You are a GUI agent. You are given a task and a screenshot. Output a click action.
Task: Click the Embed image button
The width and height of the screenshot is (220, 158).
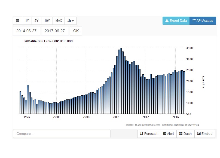coord(205,134)
